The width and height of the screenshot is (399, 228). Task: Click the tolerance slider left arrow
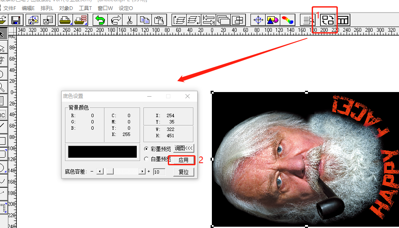[x=100, y=172]
